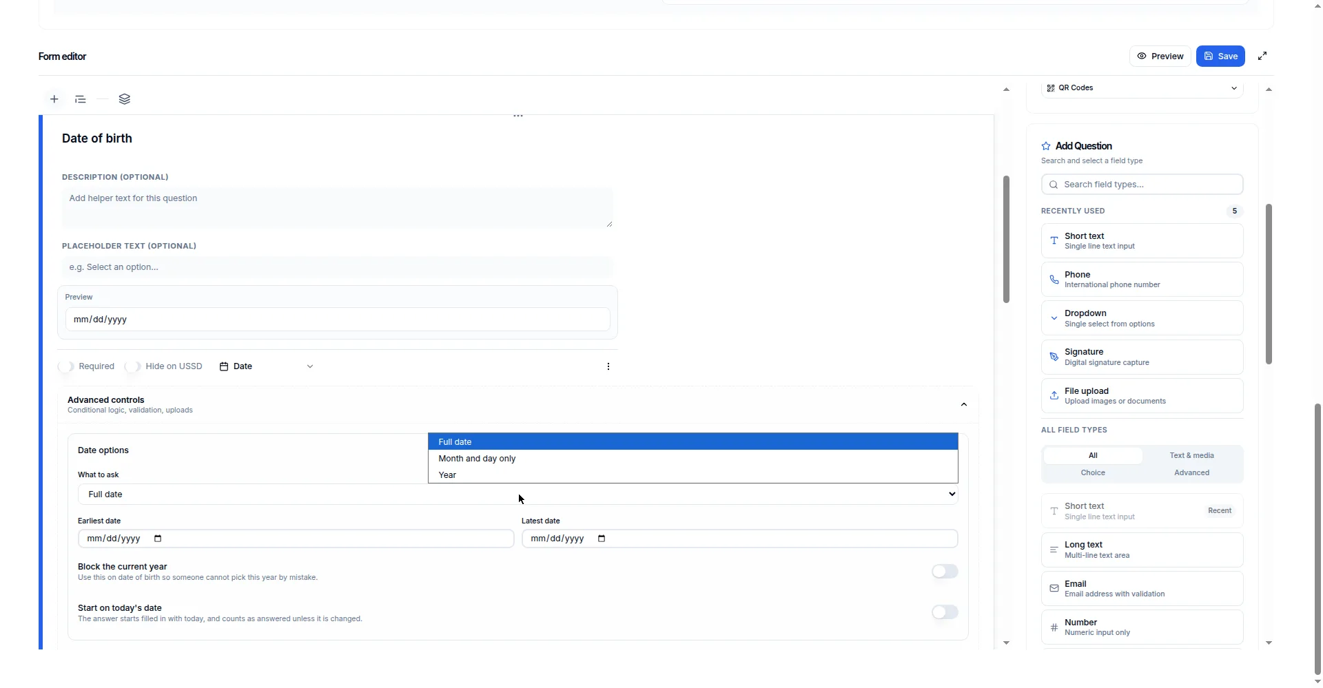Screen dimensions: 1323x688
Task: Collapse the Advanced controls section
Action: coord(964,405)
